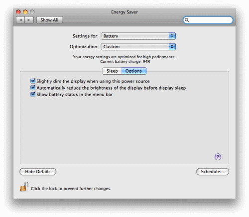Minimize the window with the yellow button
Image resolution: width=249 pixels, height=217 pixels.
[x=25, y=12]
